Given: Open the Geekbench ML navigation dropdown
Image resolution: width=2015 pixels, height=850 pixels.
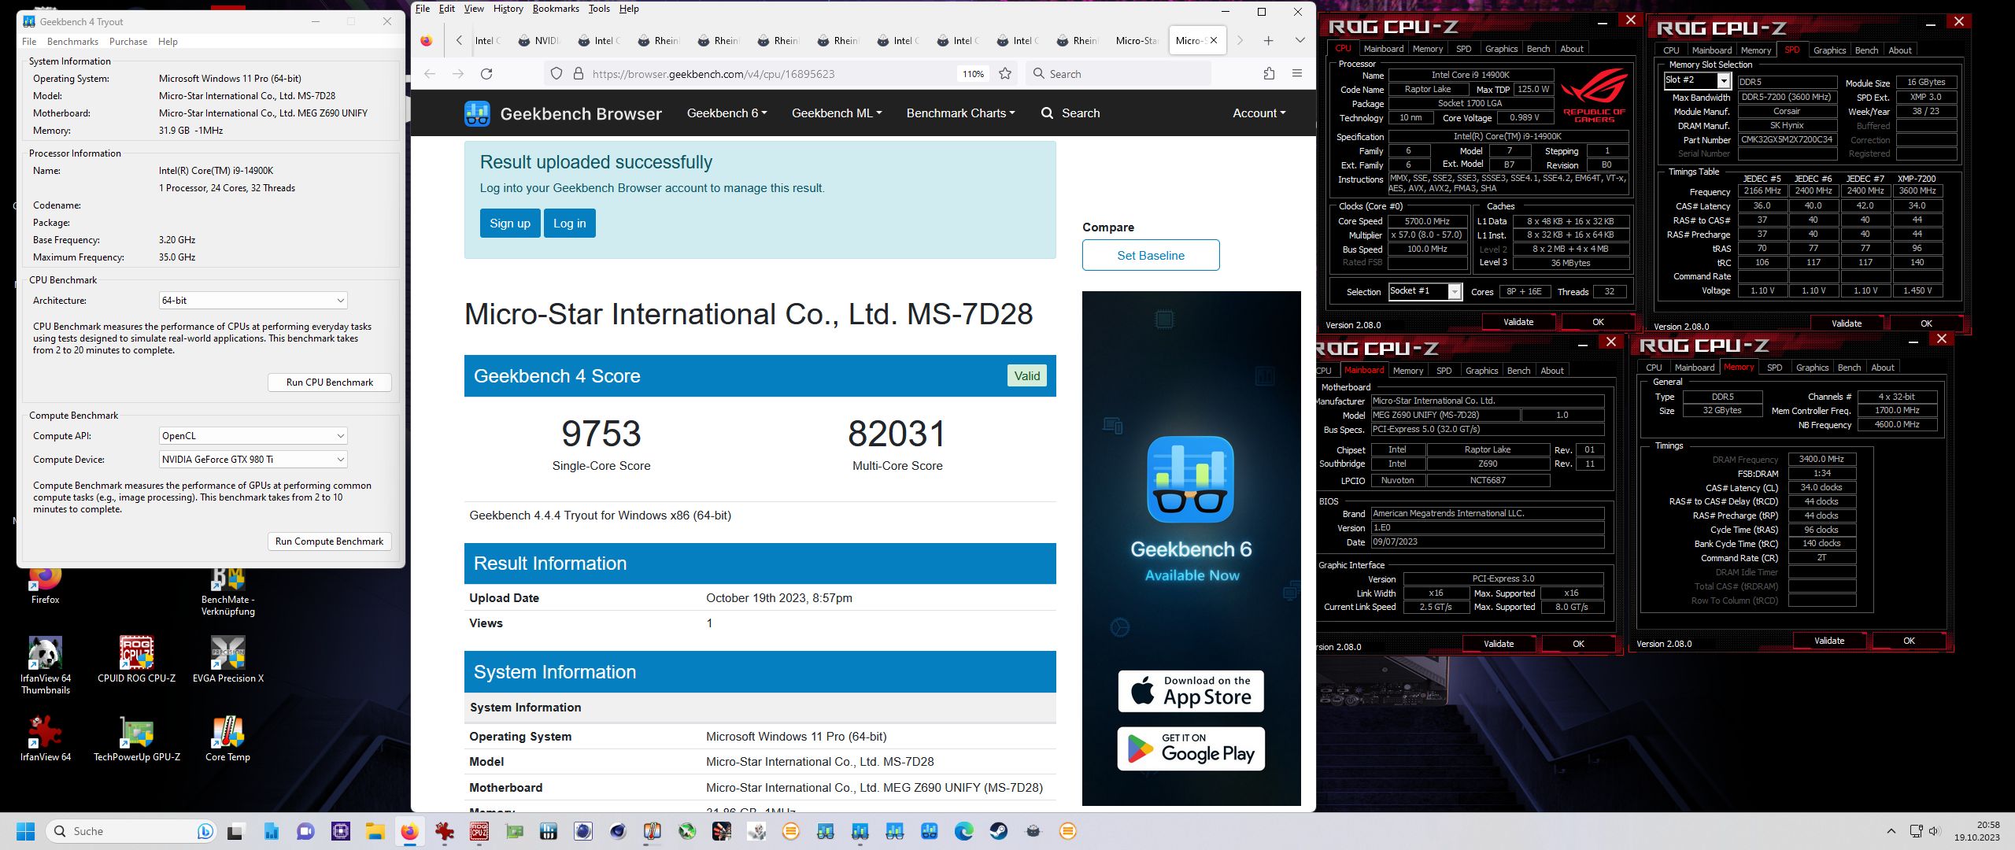Looking at the screenshot, I should pos(837,113).
